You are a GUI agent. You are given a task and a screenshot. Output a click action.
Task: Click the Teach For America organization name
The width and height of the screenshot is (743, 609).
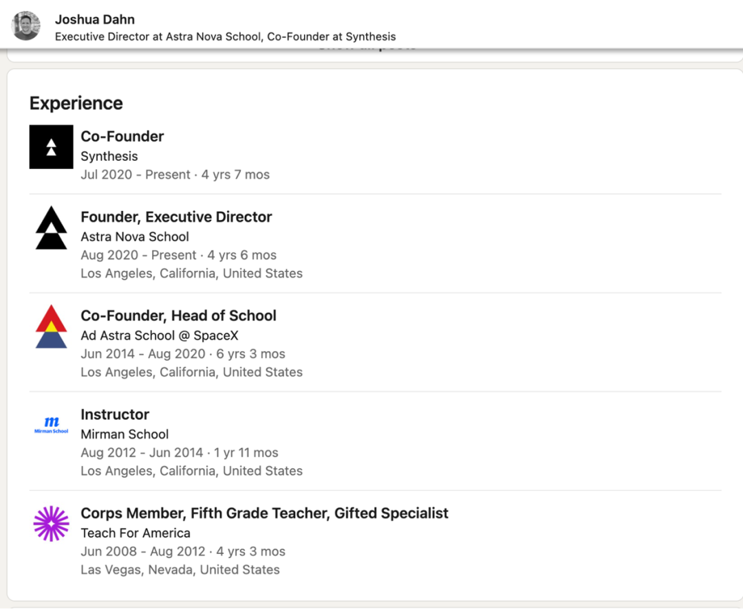tap(136, 533)
